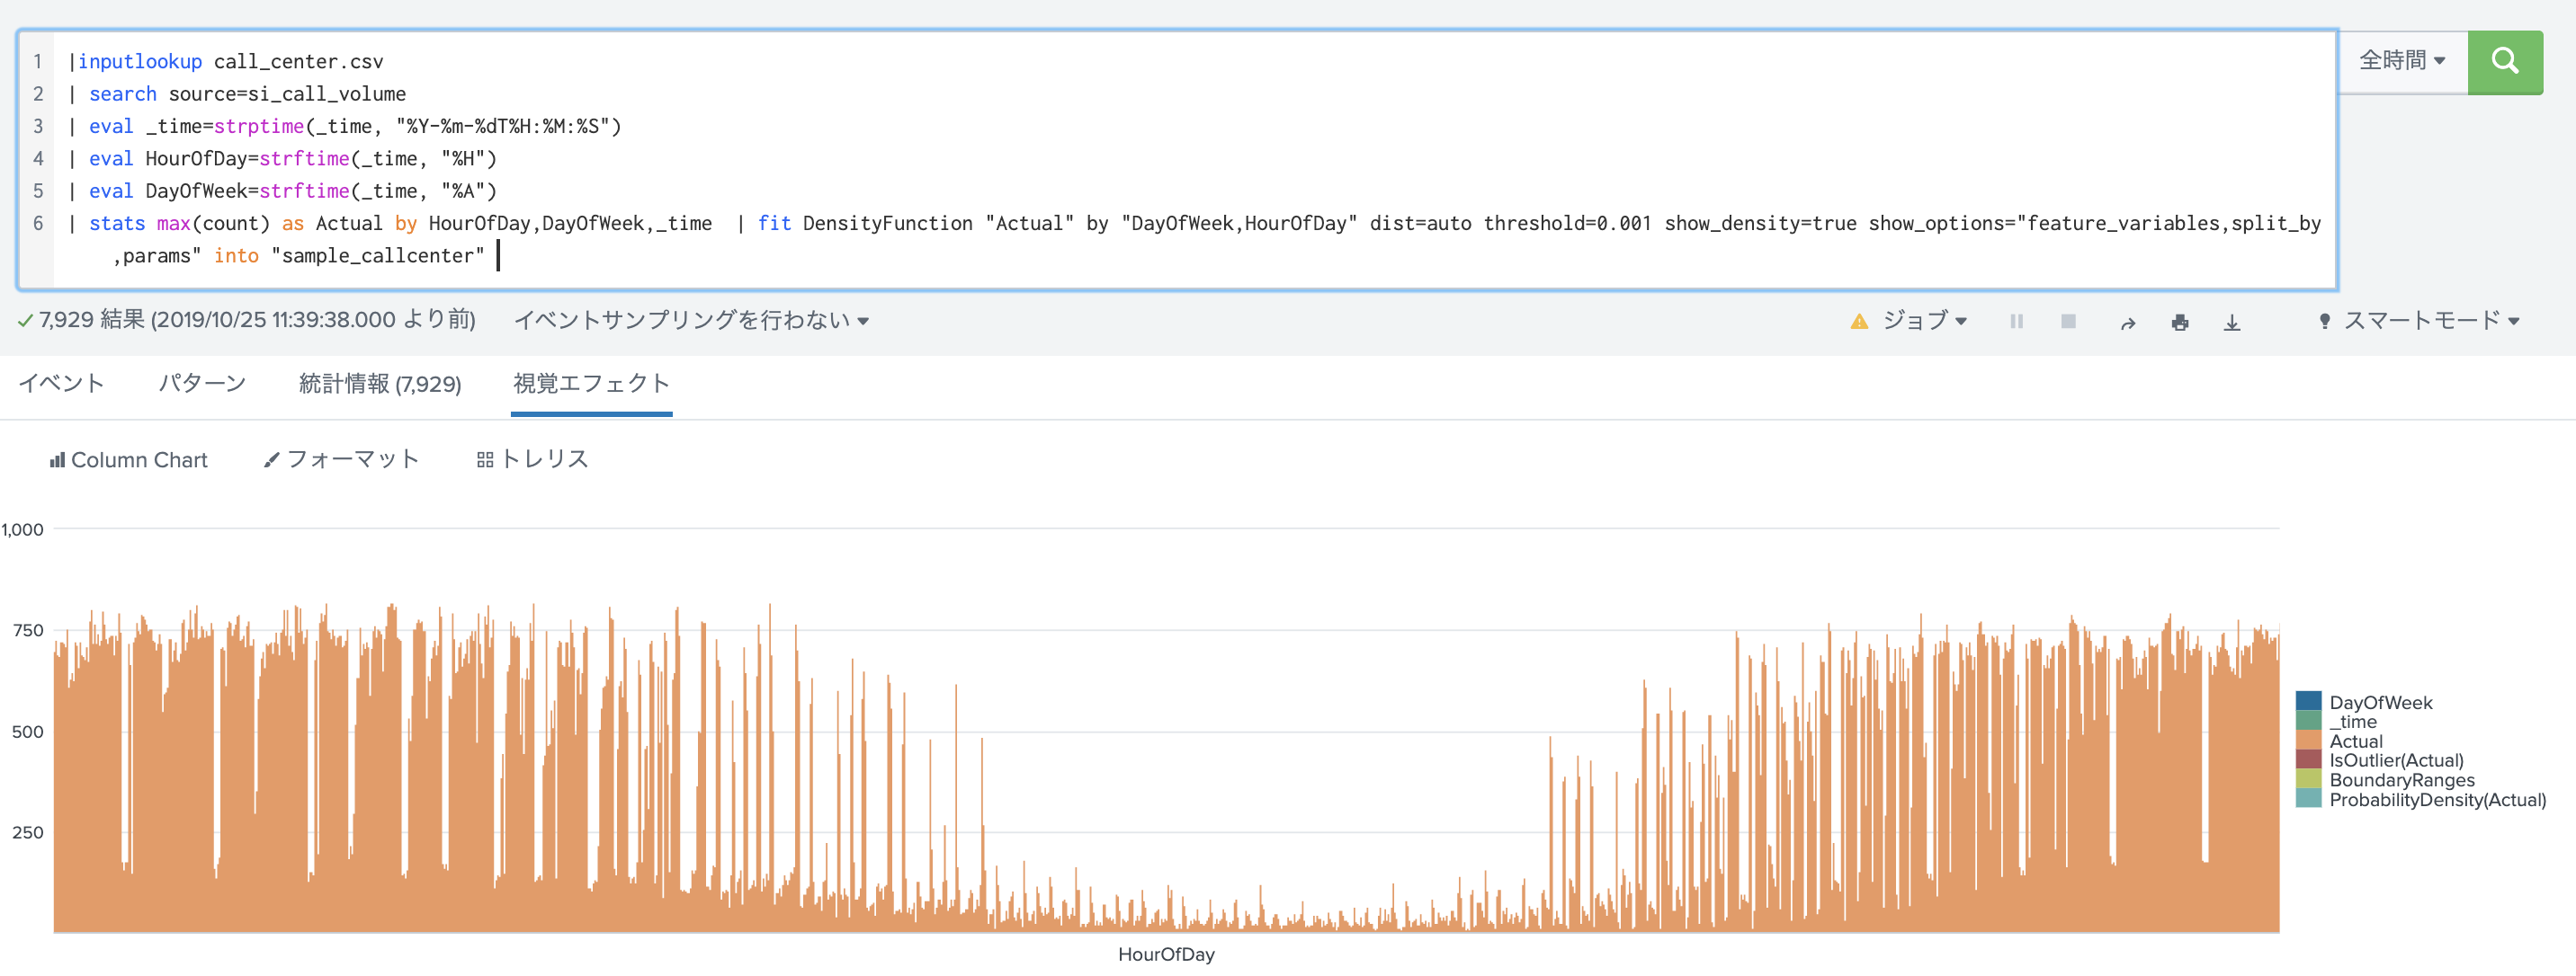
Task: Print the search results
Action: (x=2181, y=322)
